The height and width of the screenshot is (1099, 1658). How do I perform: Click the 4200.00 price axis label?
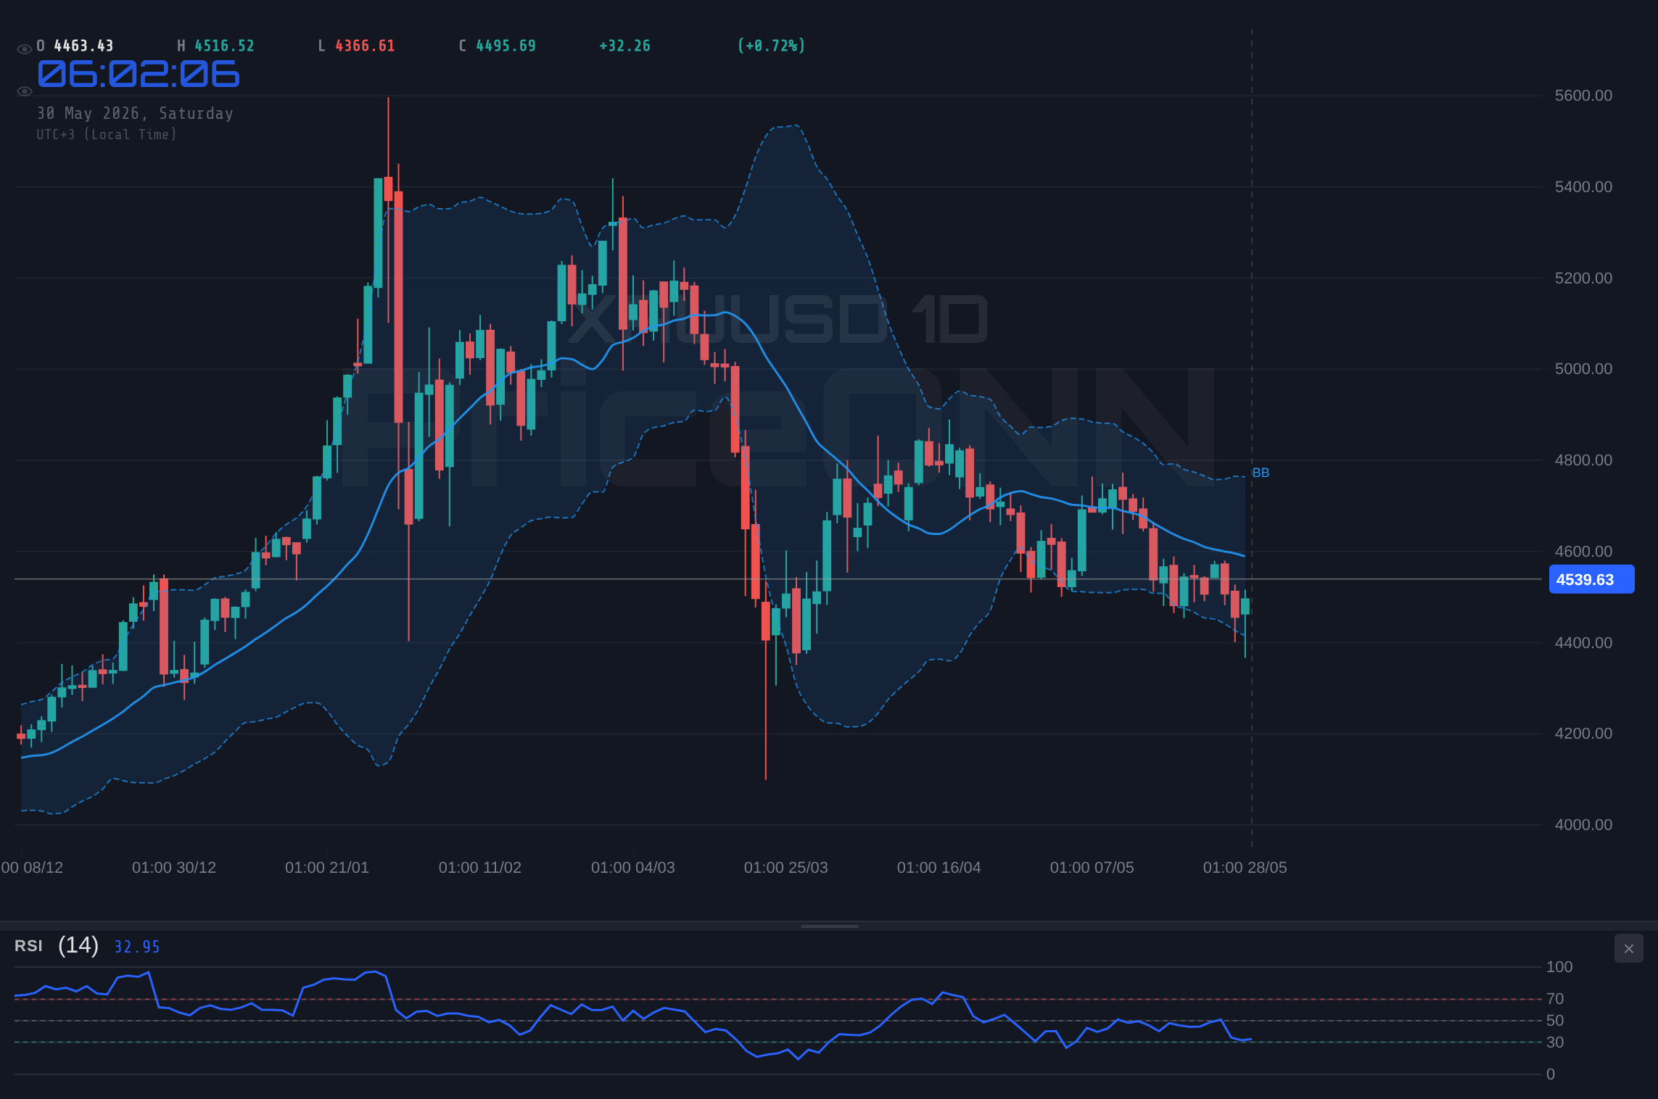(x=1583, y=734)
